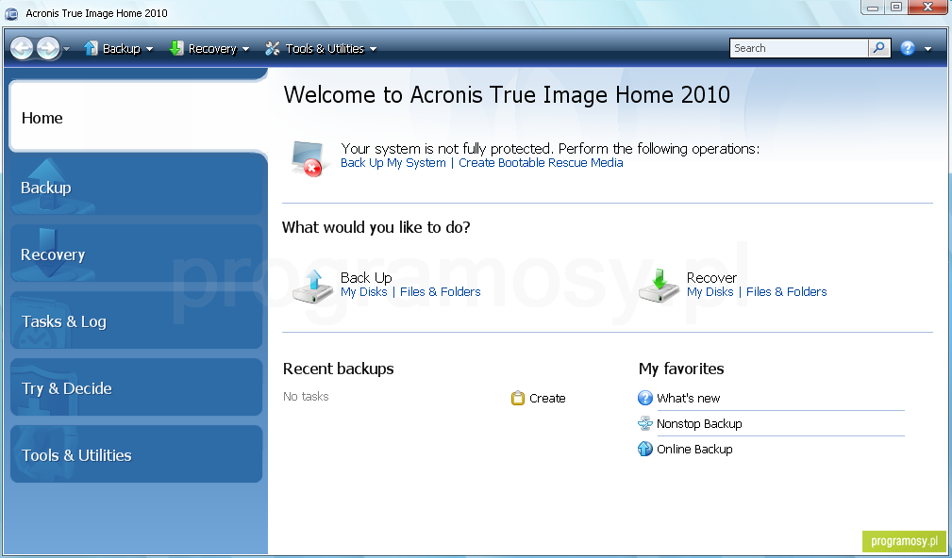Click the Tools & Utilities wrench icon
This screenshot has height=558, width=952.
point(273,48)
